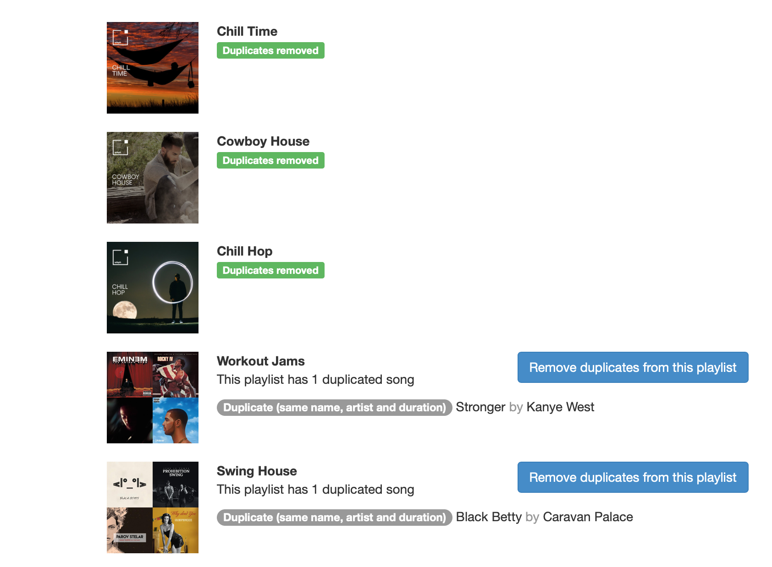772x567 pixels.
Task: Click the Duplicate label beside Stronger
Action: point(335,408)
